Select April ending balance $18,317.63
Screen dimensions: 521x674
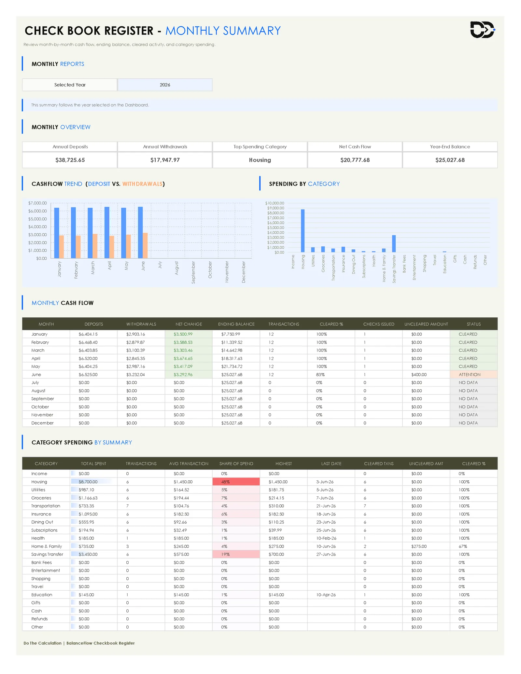(x=236, y=358)
